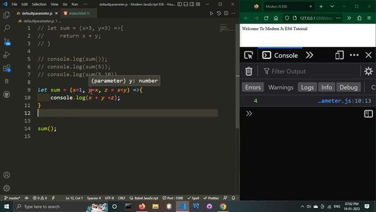Close the developer tools panel
Image resolution: width=376 pixels, height=212 pixels.
pos(368,55)
